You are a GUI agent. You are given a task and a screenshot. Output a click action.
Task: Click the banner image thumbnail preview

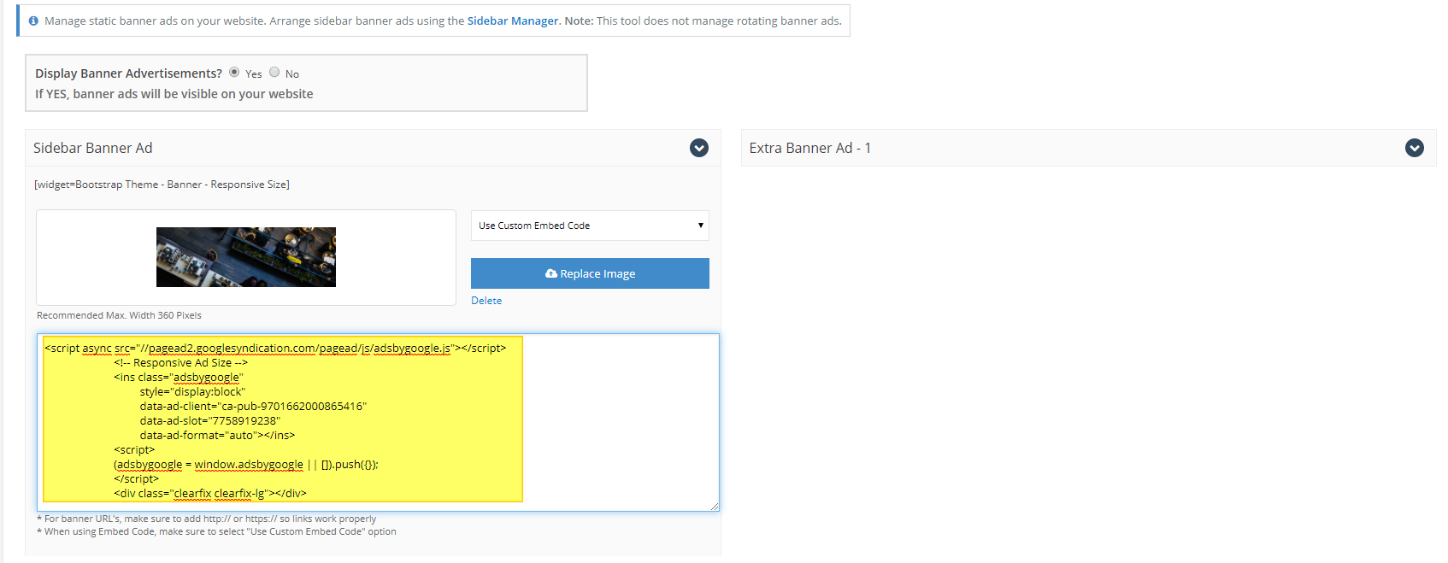coord(246,257)
